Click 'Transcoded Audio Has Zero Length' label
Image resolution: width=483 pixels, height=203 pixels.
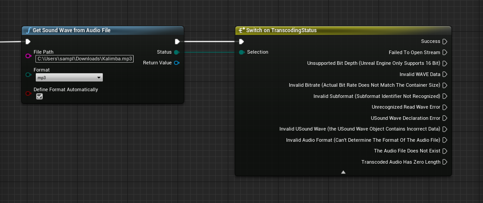(401, 162)
